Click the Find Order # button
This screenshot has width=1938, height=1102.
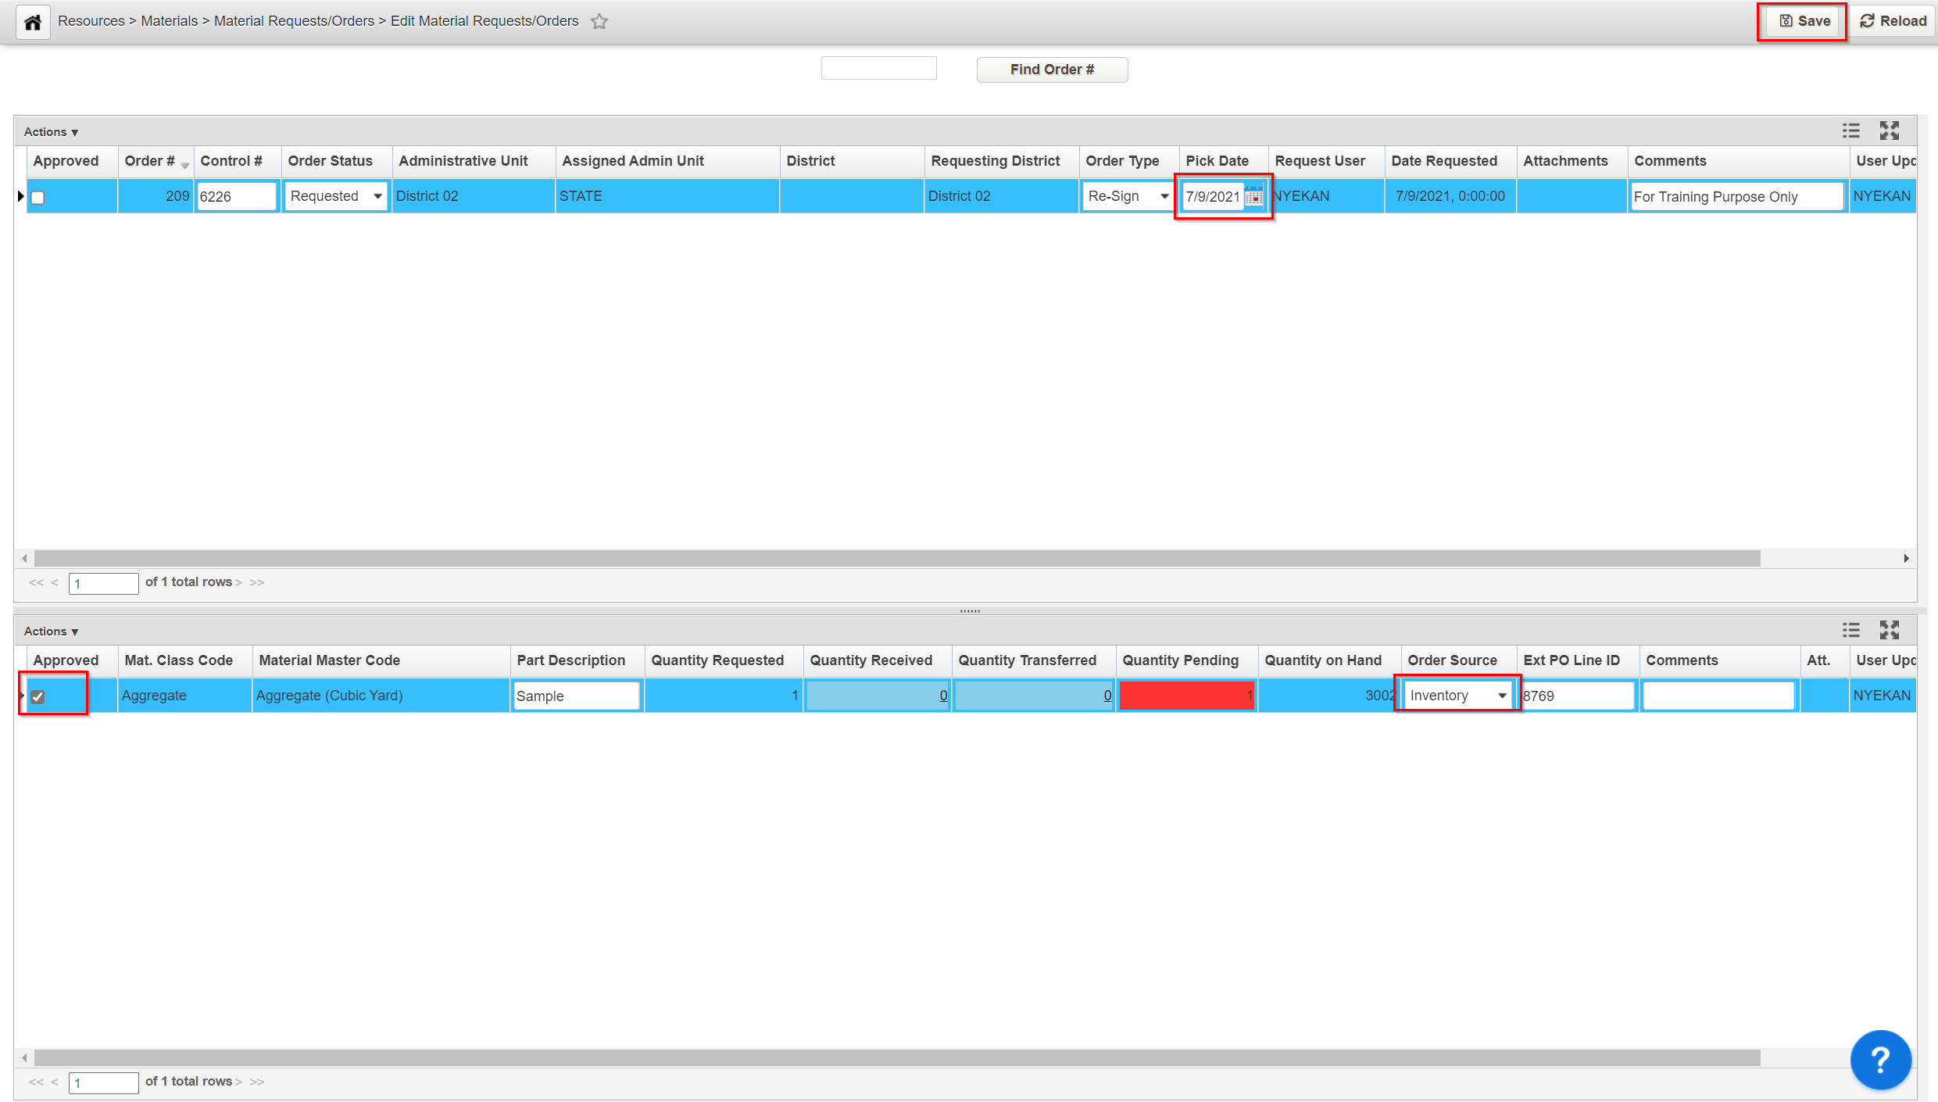coord(1052,70)
